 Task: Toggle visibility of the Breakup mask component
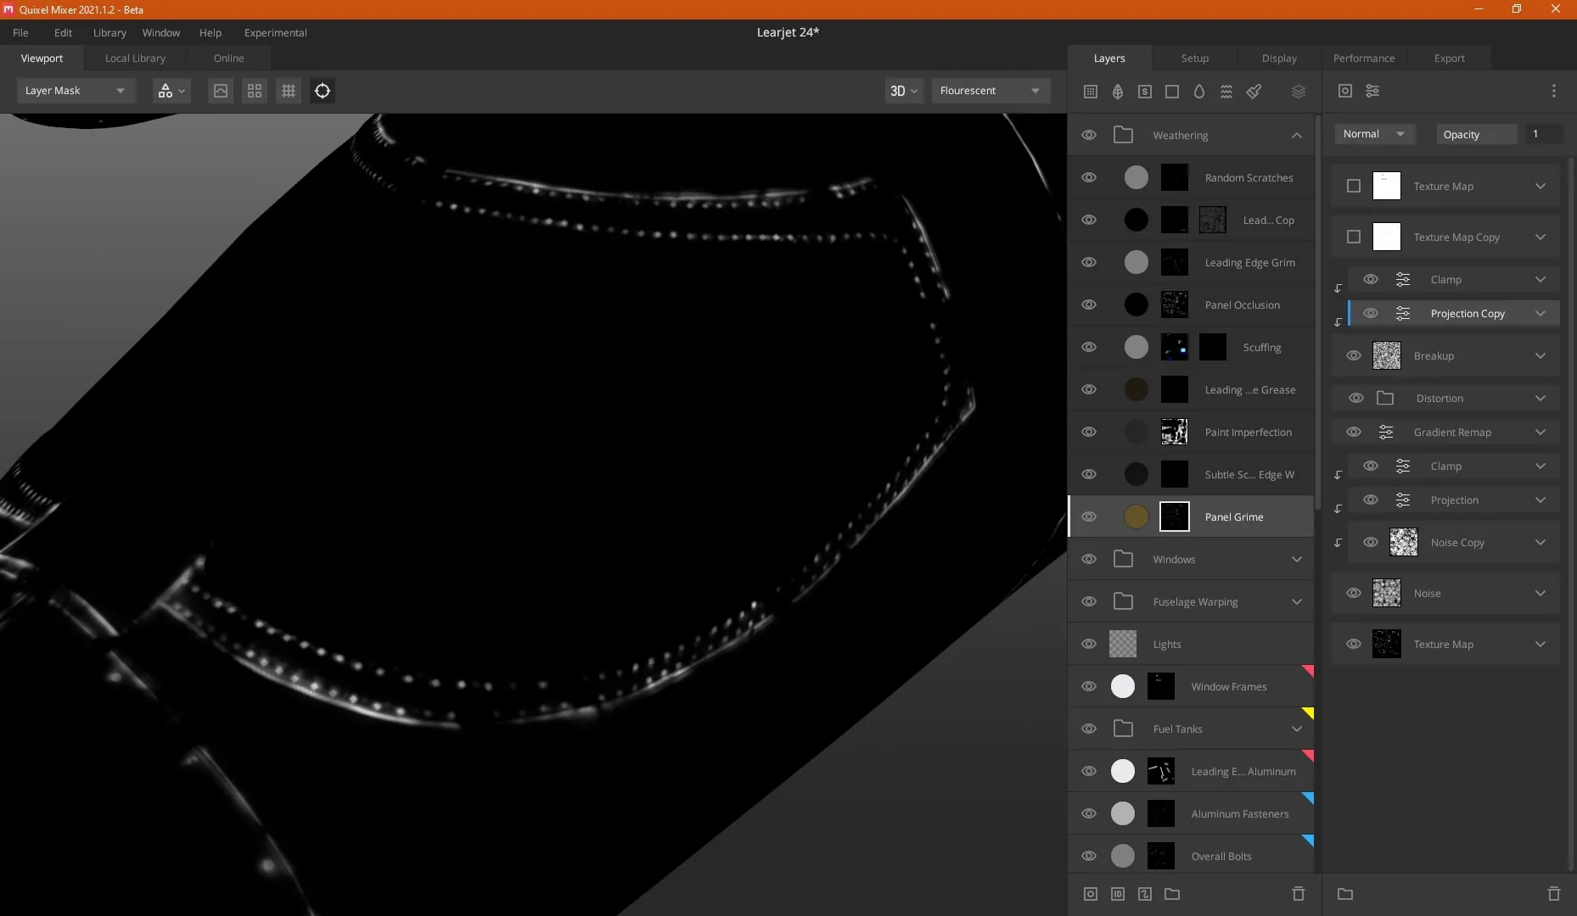coord(1354,355)
